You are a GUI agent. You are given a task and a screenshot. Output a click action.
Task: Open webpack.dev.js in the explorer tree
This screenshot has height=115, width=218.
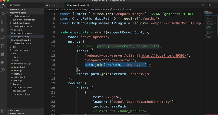point(25,37)
